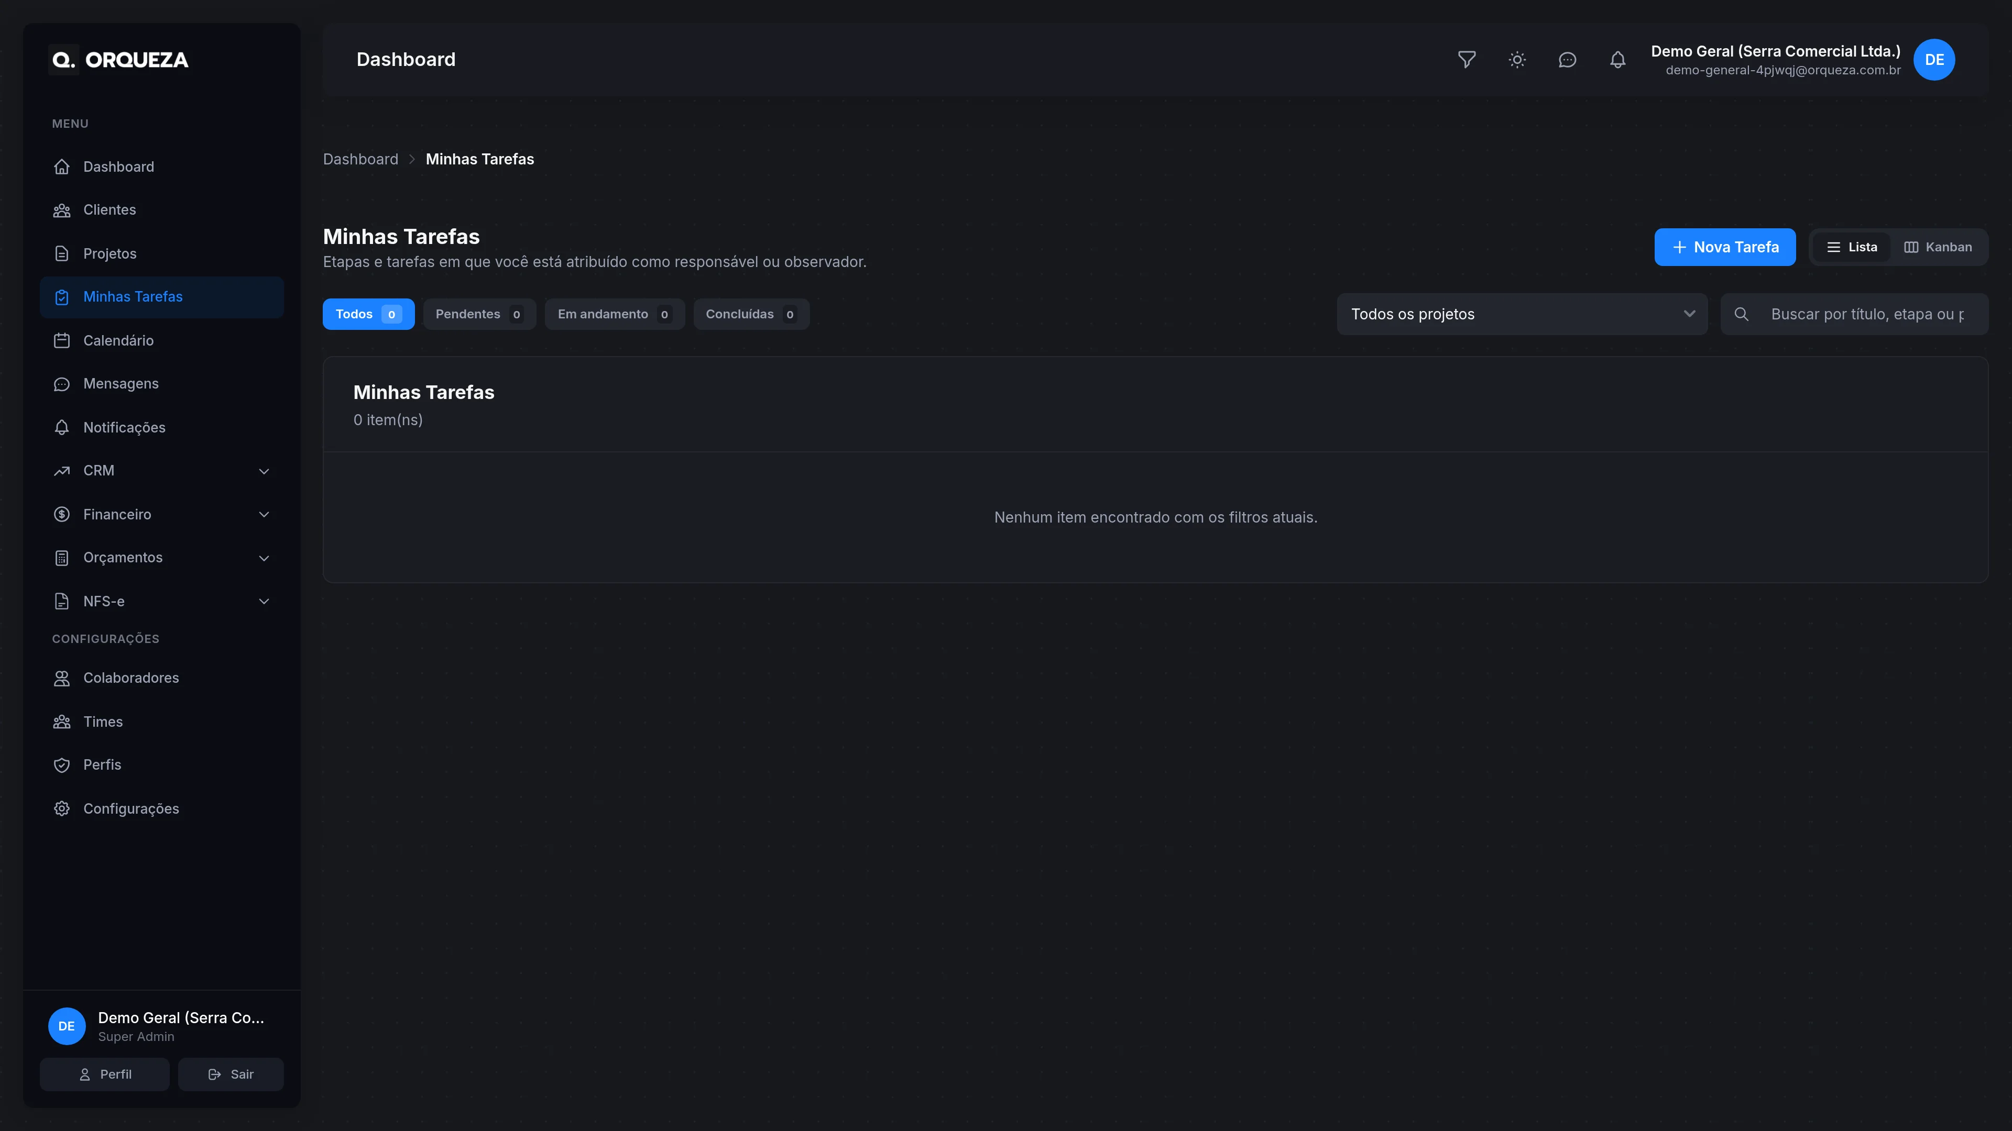Open Perfis settings page
This screenshot has height=1131, width=2012.
(162, 765)
